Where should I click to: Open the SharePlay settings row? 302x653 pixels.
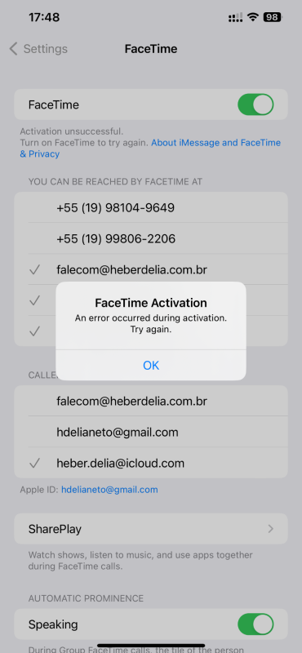(x=151, y=529)
